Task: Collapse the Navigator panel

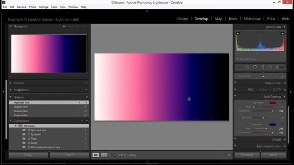Action: point(11,27)
